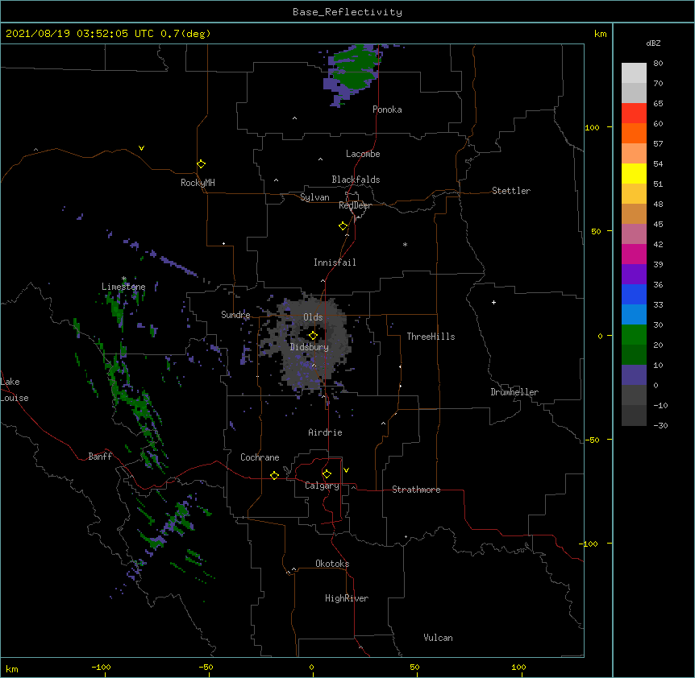
Task: Click the RockyMH label
Action: [x=198, y=183]
